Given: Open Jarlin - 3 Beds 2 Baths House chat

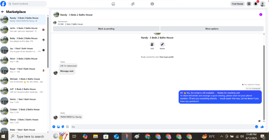Looking at the screenshot, I should point(23,30).
